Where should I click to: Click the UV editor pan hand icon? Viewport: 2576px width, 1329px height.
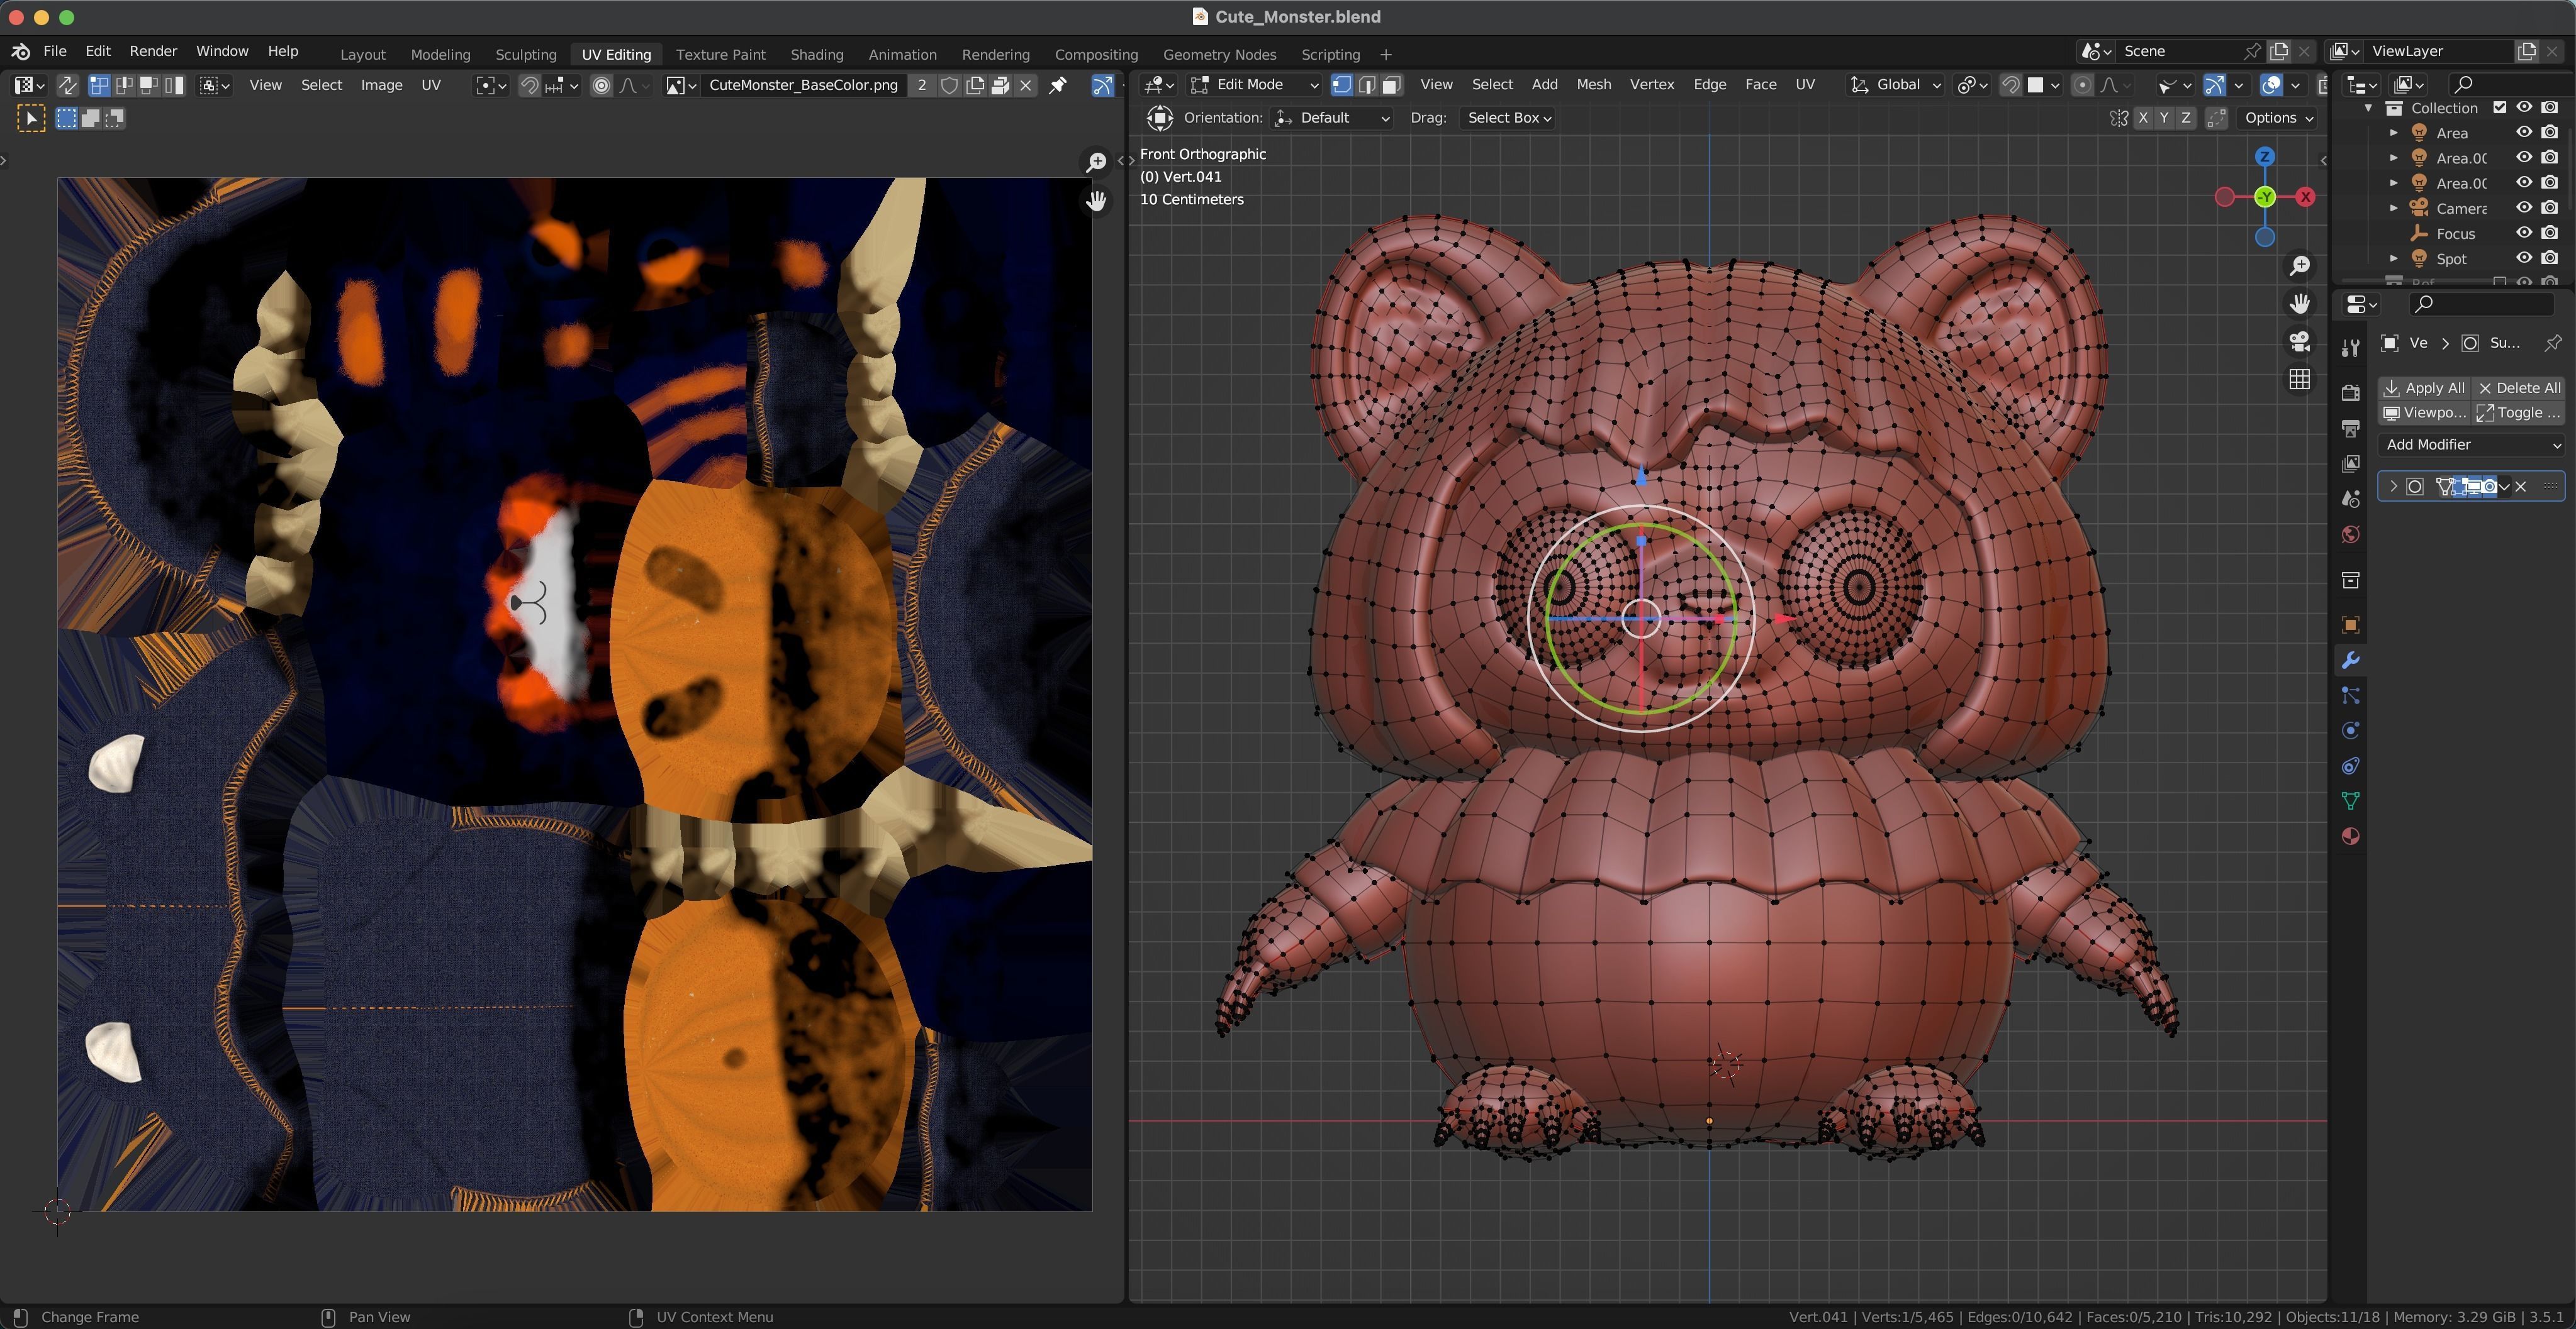pyautogui.click(x=1096, y=201)
